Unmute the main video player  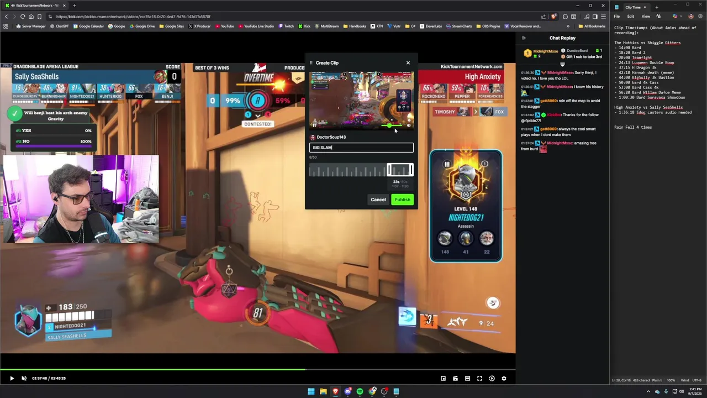pos(24,379)
